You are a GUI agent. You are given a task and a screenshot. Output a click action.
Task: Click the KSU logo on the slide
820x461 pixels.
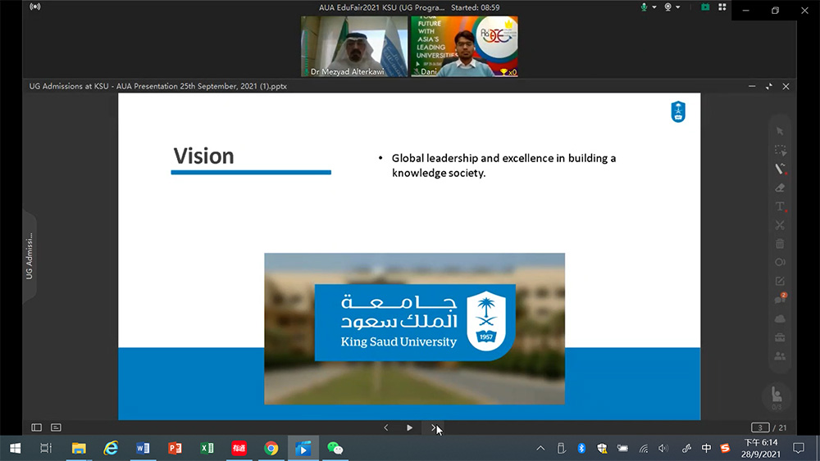pyautogui.click(x=678, y=111)
